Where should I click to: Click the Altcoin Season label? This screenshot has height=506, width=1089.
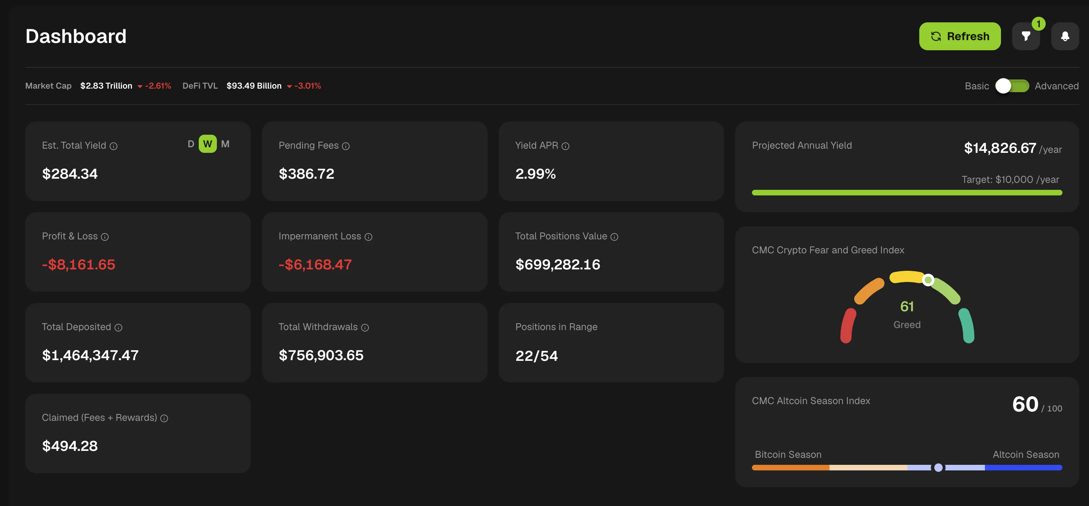click(x=1025, y=454)
